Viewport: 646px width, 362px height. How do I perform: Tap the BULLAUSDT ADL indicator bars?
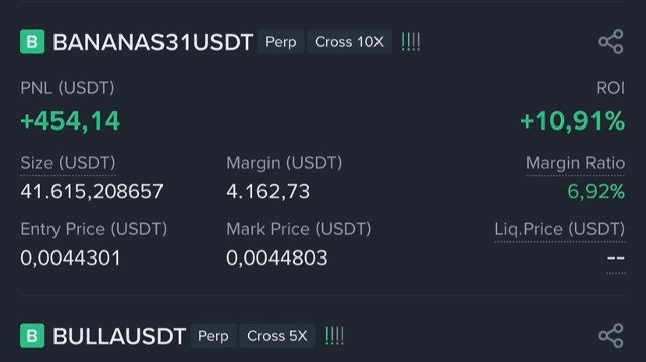pos(334,336)
